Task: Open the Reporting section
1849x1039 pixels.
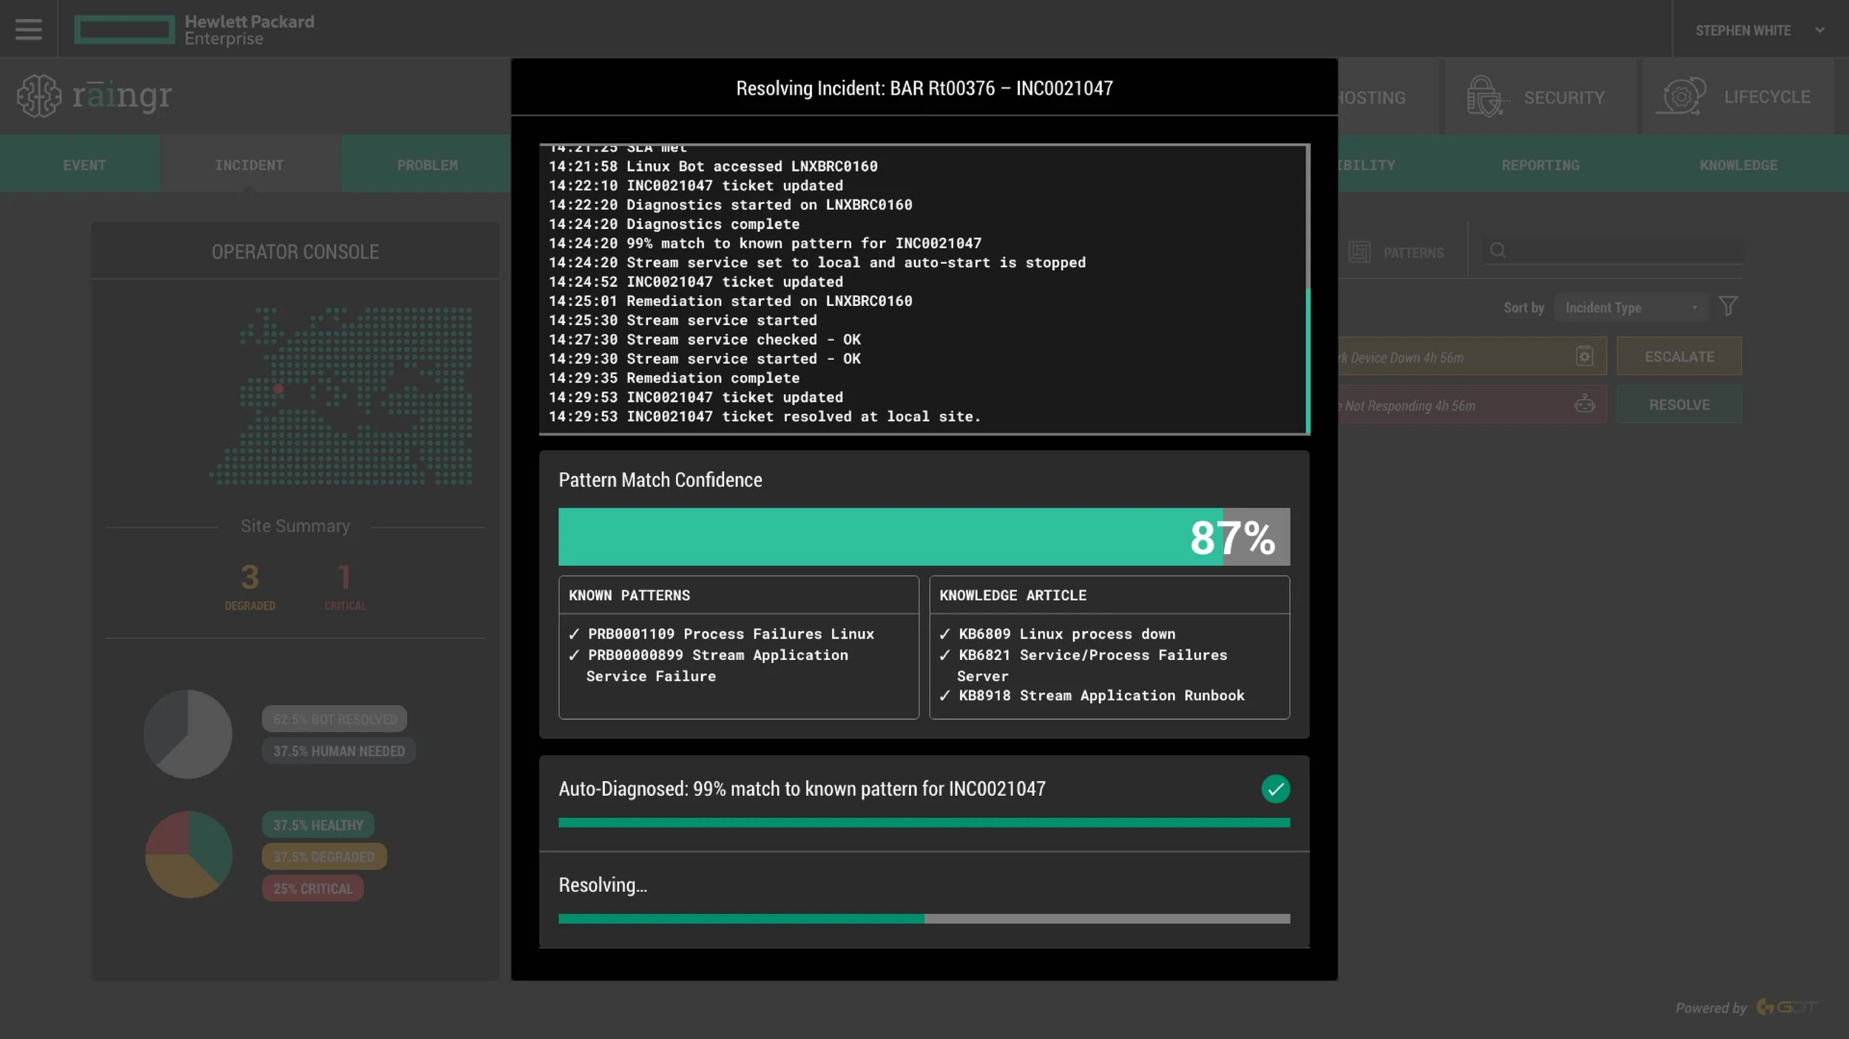Action: 1540,164
